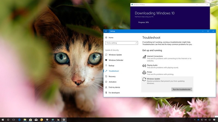218x122 pixels.
Task: Open OneDrive cloud tray icon
Action: 198,120
